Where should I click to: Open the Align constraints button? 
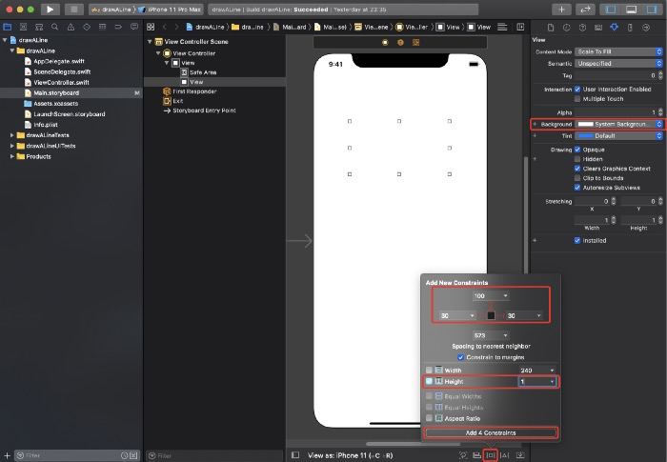click(476, 455)
